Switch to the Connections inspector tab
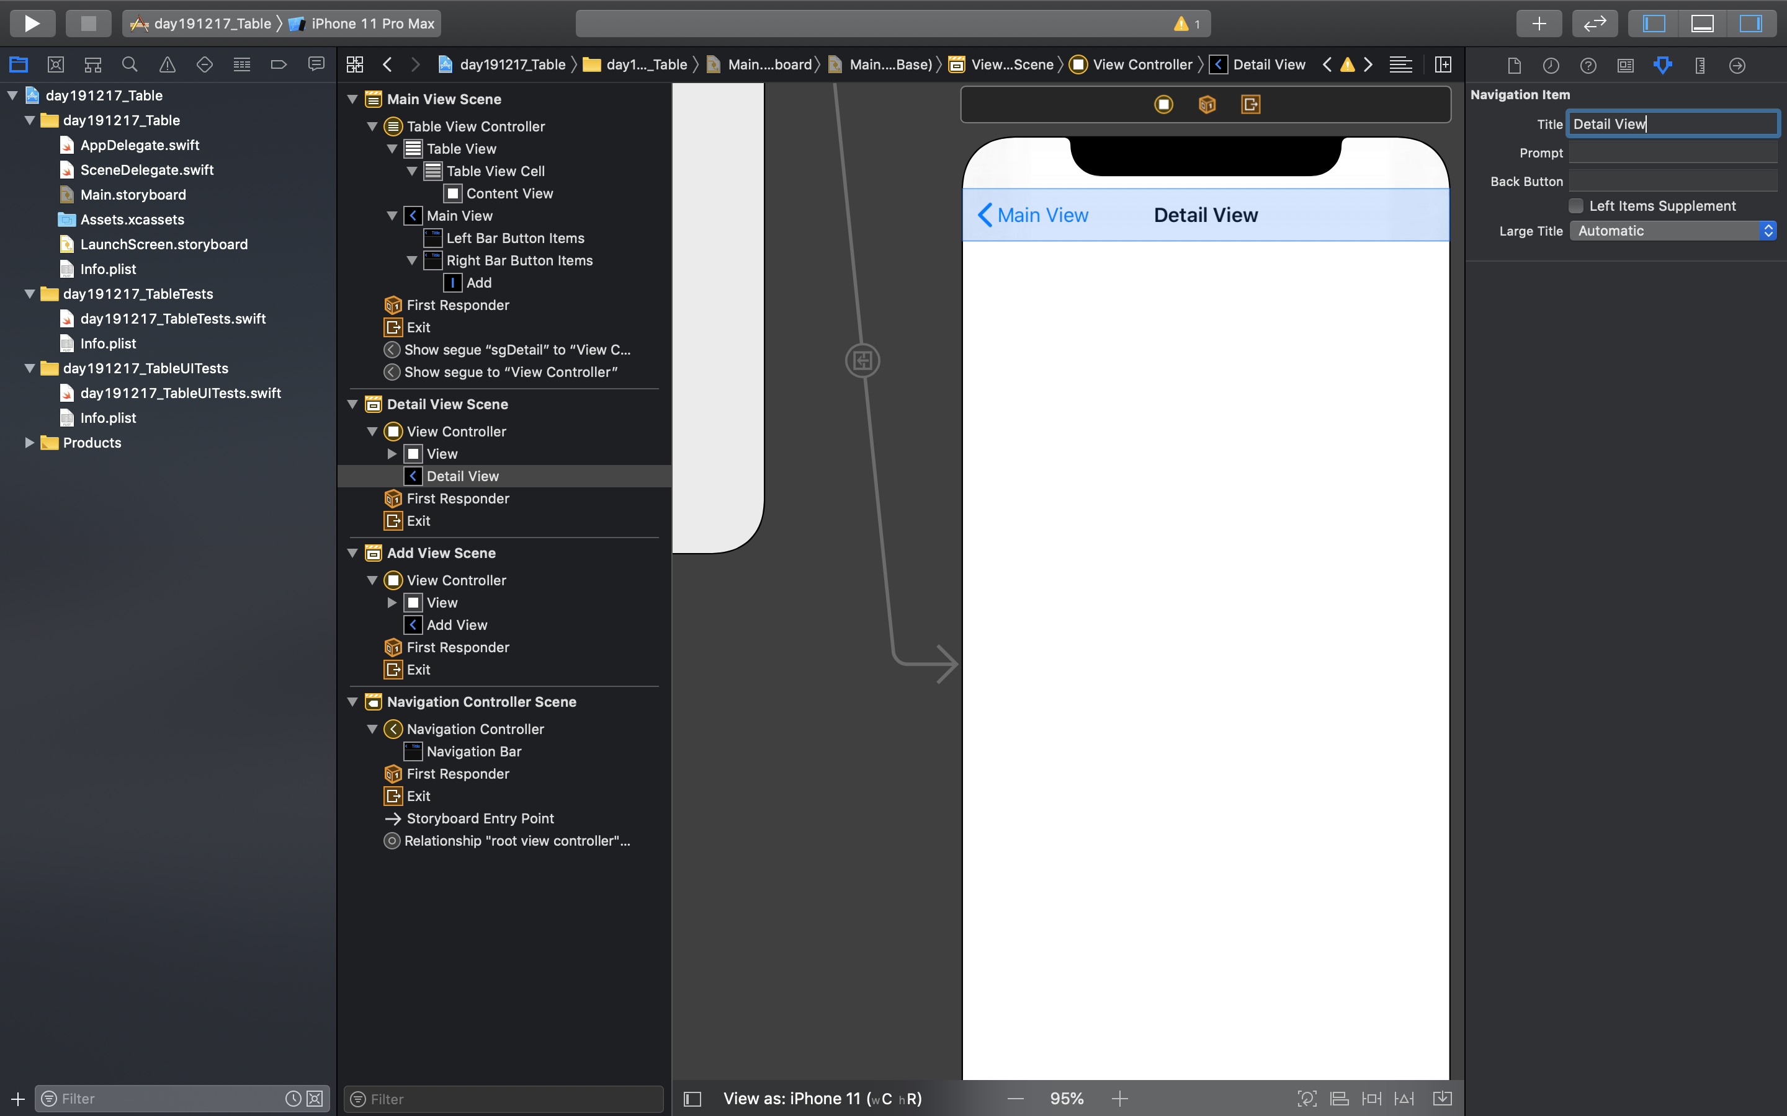 click(1737, 65)
